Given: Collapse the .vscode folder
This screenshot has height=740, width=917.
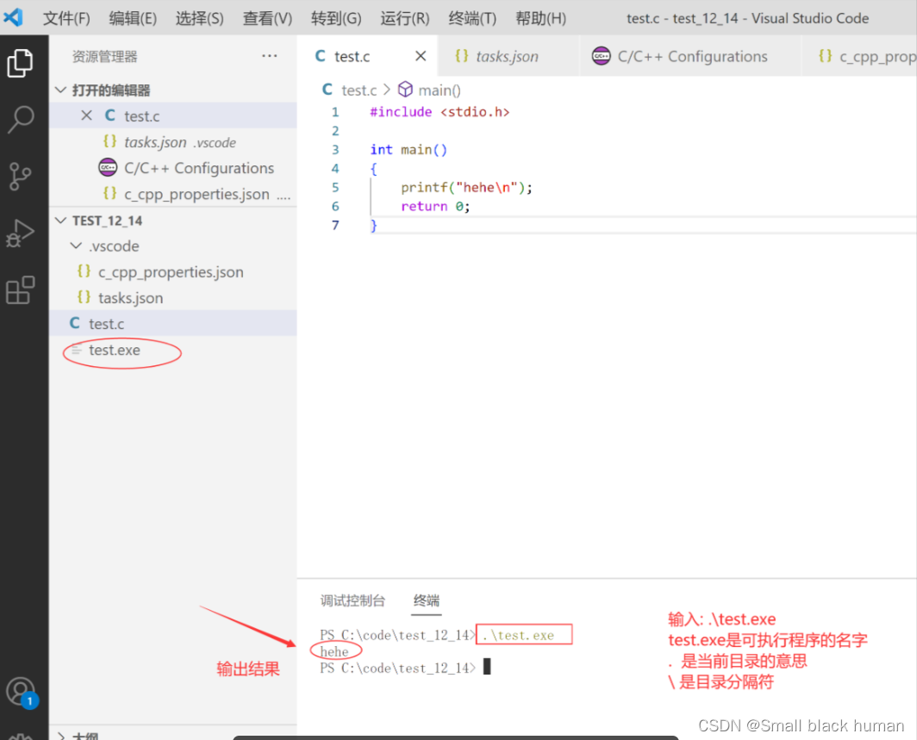Looking at the screenshot, I should coord(76,246).
